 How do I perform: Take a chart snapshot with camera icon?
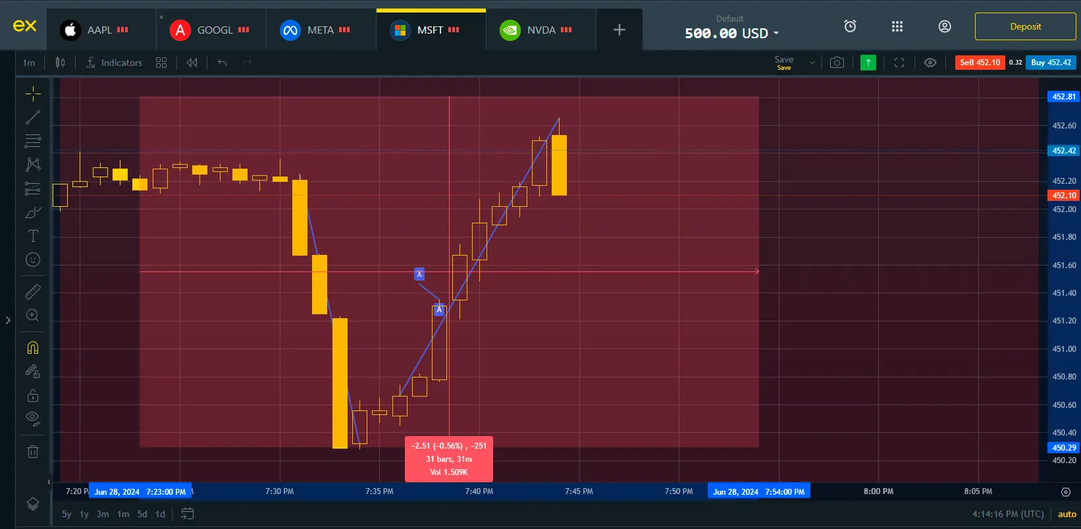[837, 63]
